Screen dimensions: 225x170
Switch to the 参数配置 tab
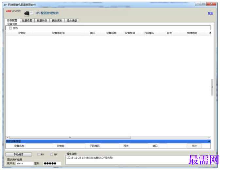click(12, 20)
